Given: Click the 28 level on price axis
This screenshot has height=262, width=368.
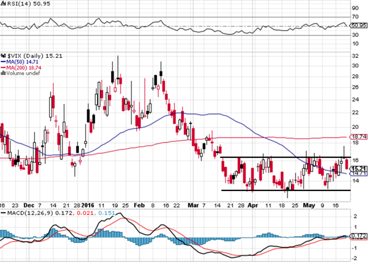Looking at the screenshot, I should [355, 76].
